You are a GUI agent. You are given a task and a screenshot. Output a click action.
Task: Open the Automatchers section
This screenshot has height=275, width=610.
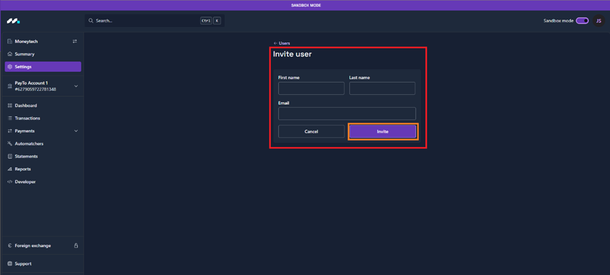pyautogui.click(x=43, y=144)
